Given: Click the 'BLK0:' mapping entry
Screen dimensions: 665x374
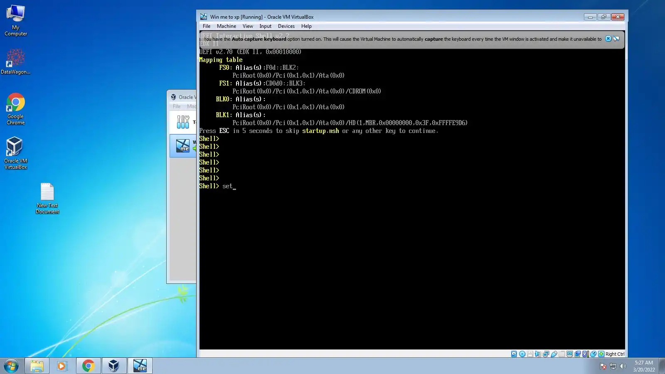Looking at the screenshot, I should (x=224, y=99).
